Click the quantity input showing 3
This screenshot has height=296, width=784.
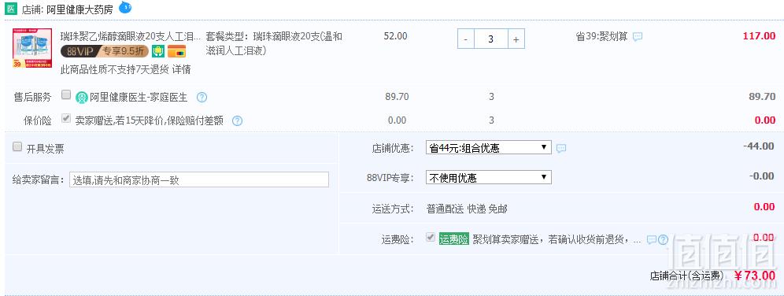click(x=491, y=39)
